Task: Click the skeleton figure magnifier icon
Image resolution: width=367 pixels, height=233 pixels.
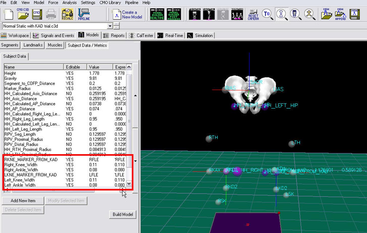Action: tap(309, 14)
